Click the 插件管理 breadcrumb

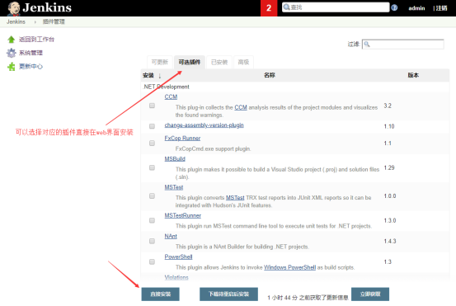[54, 21]
